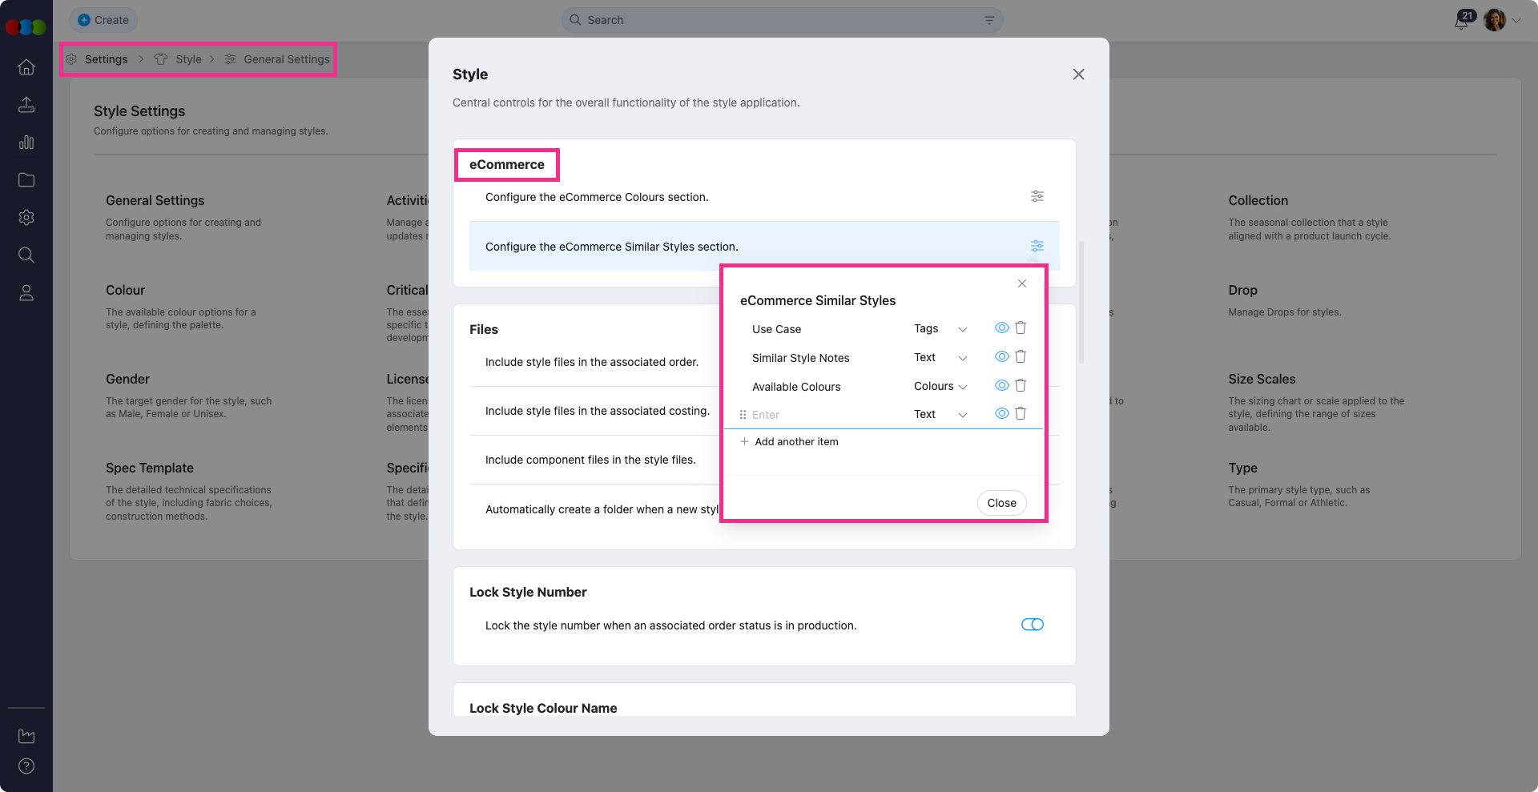Click the Style dialog scrollbar
1538x792 pixels.
pos(1081,303)
